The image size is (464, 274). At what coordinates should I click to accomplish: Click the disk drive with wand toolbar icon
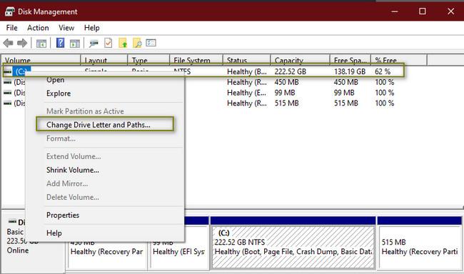(94, 44)
